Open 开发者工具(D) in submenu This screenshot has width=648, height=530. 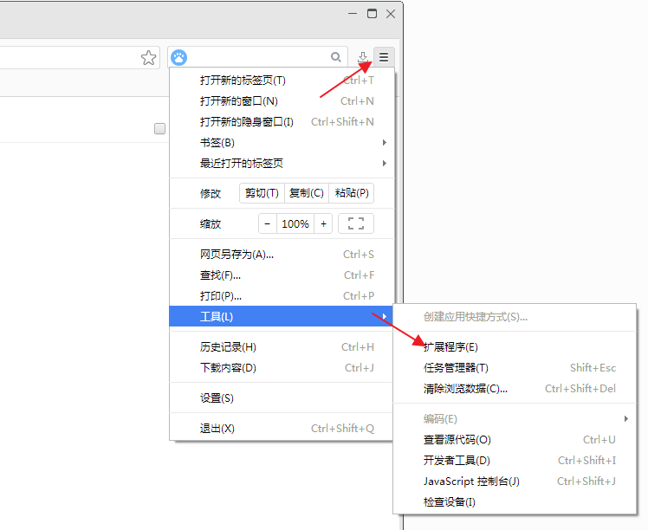click(515, 460)
